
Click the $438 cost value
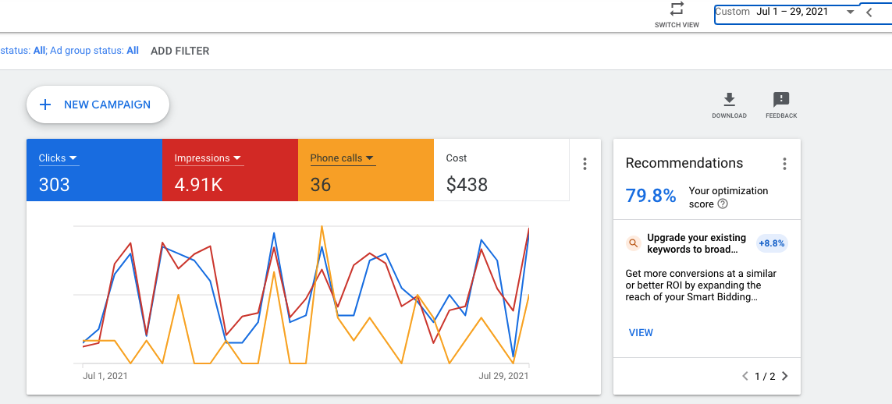467,185
